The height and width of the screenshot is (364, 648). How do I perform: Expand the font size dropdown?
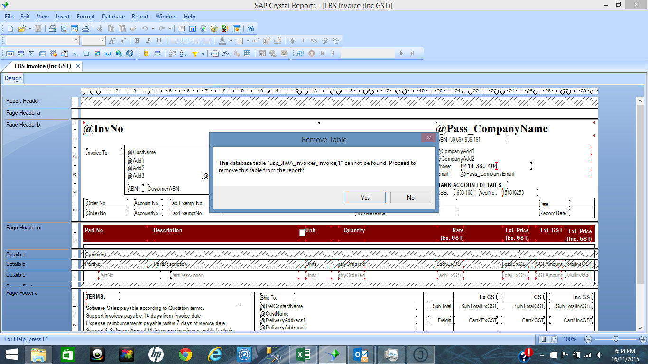click(x=102, y=41)
